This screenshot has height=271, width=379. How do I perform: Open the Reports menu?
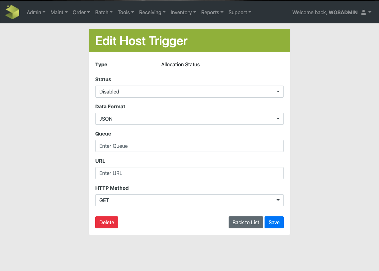click(x=212, y=12)
